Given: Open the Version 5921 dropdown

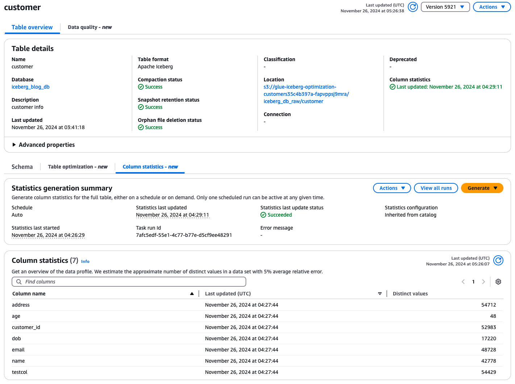Looking at the screenshot, I should click(x=445, y=7).
